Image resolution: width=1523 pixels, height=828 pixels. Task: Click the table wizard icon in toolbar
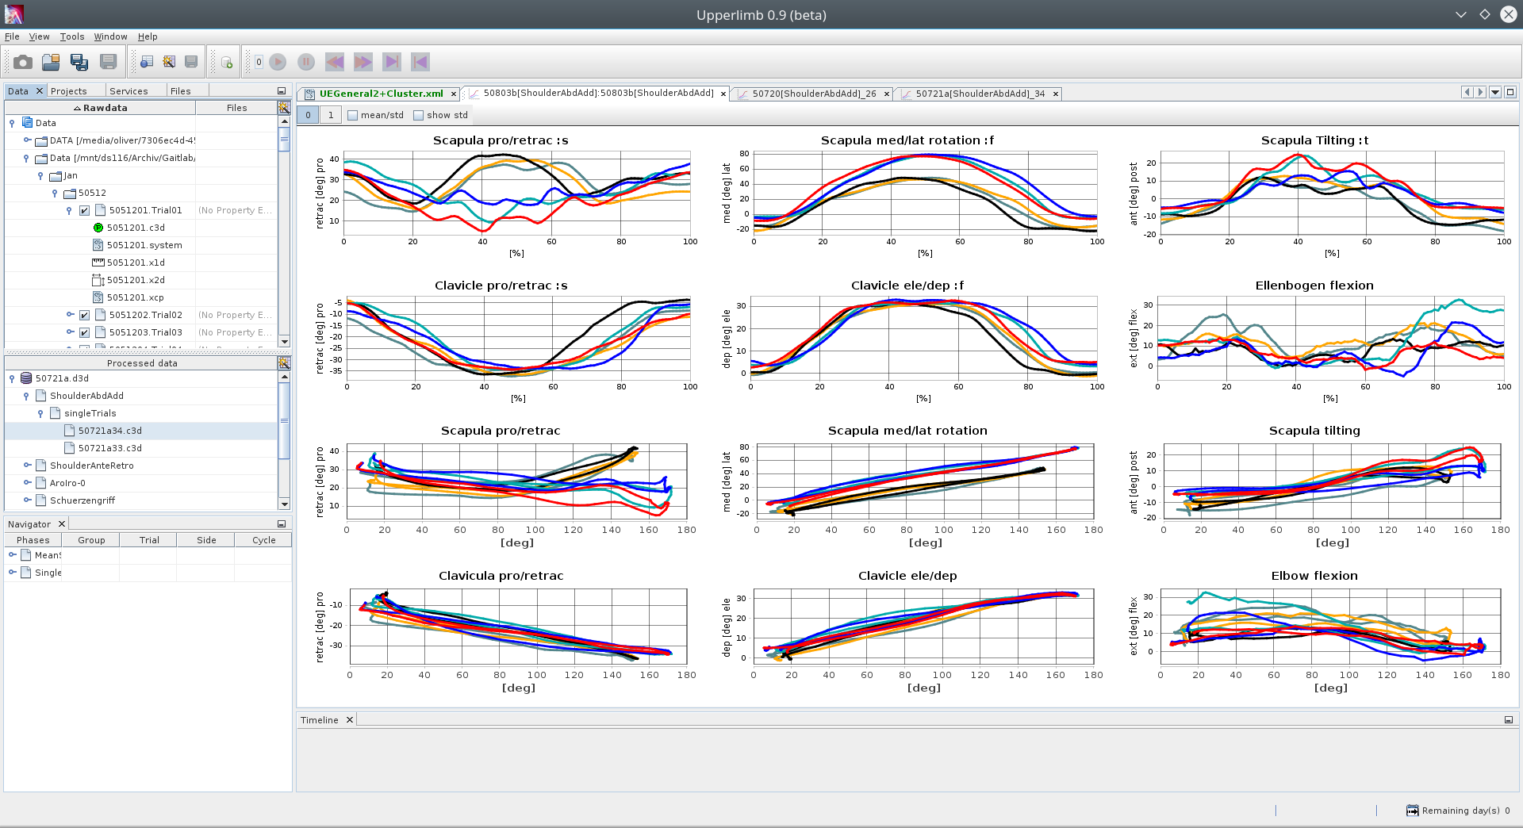(x=169, y=62)
